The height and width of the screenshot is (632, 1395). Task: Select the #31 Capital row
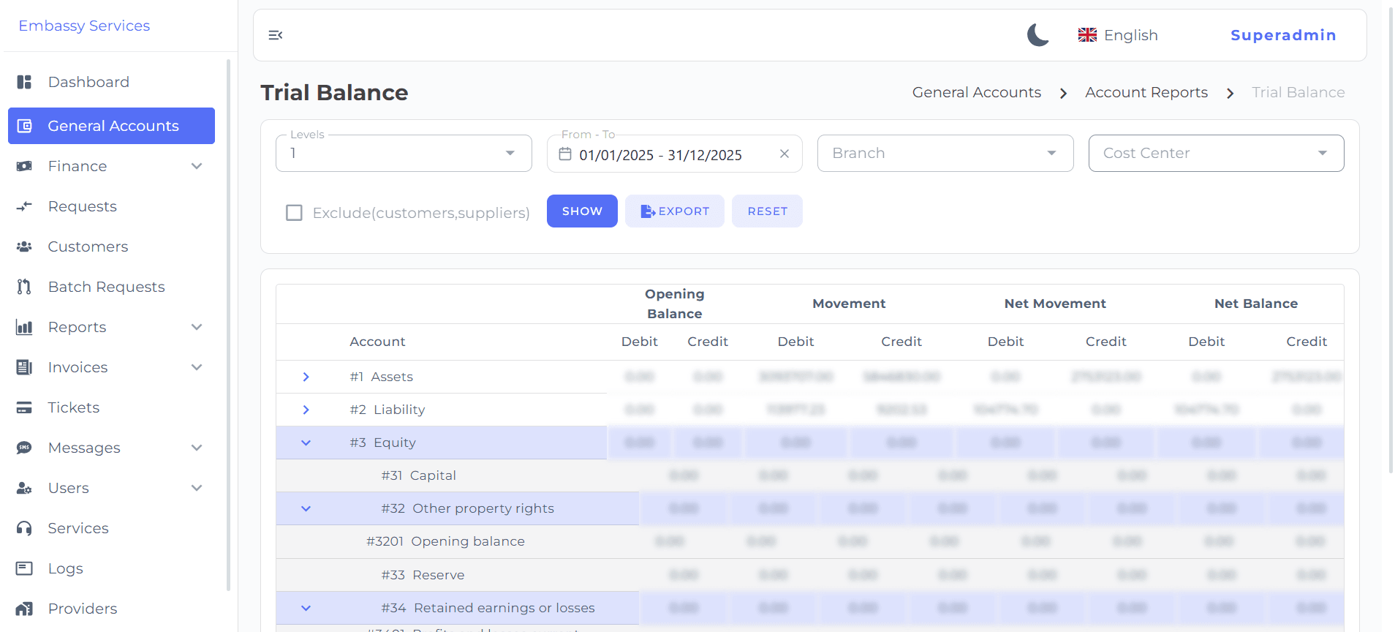tap(809, 475)
